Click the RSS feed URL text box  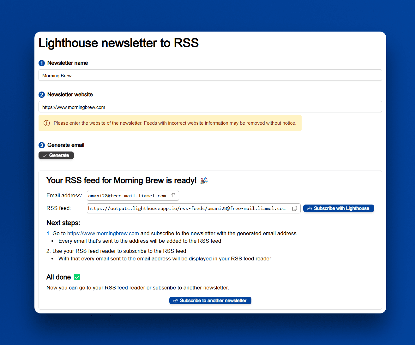coord(187,208)
